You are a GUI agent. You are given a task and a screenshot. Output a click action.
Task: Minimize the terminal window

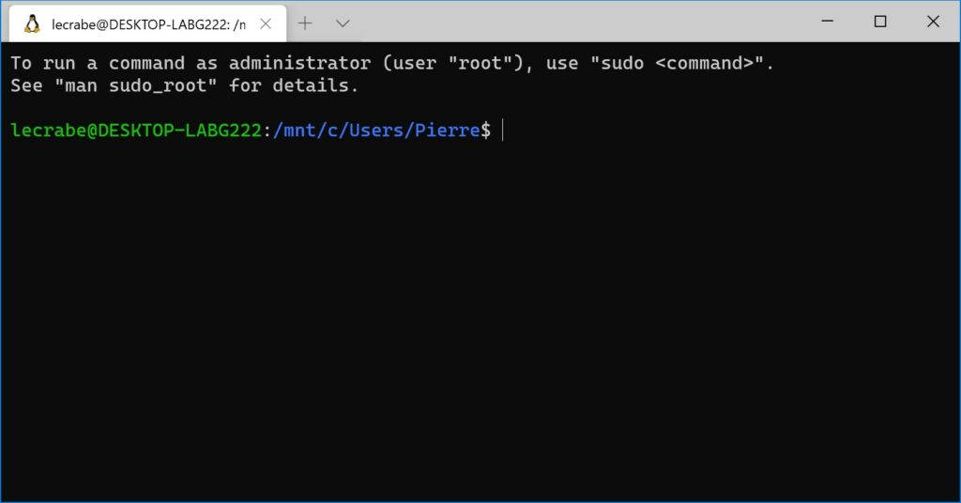click(x=828, y=22)
